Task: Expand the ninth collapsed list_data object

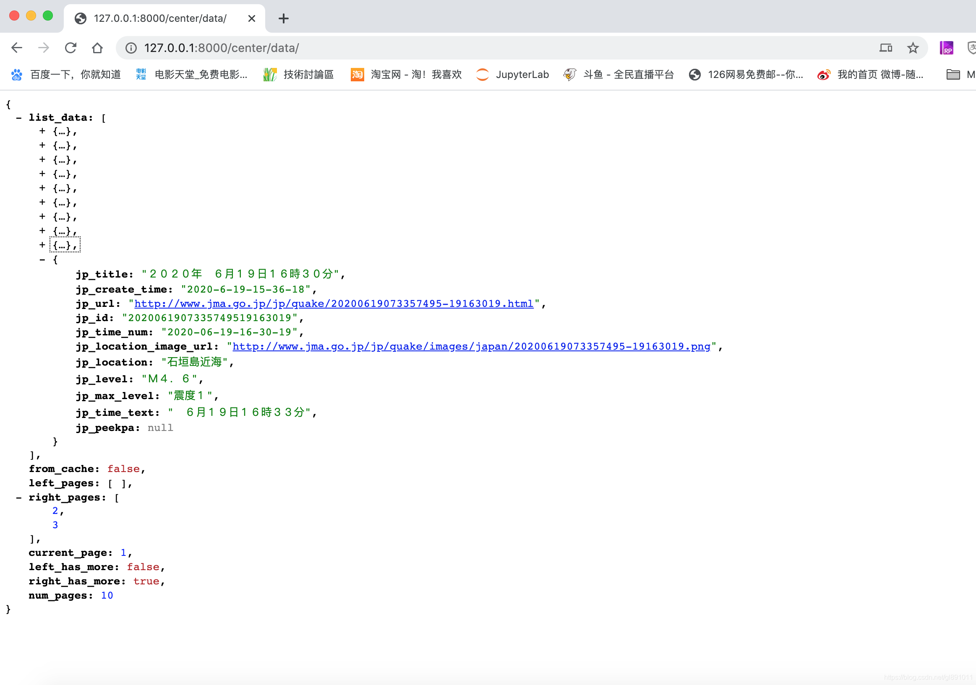Action: click(x=42, y=245)
